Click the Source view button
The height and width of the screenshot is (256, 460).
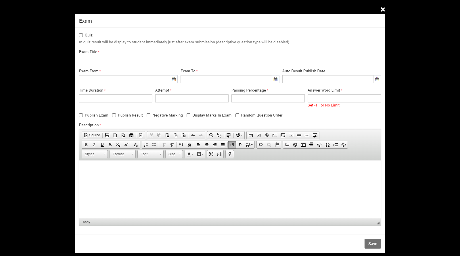[92, 135]
